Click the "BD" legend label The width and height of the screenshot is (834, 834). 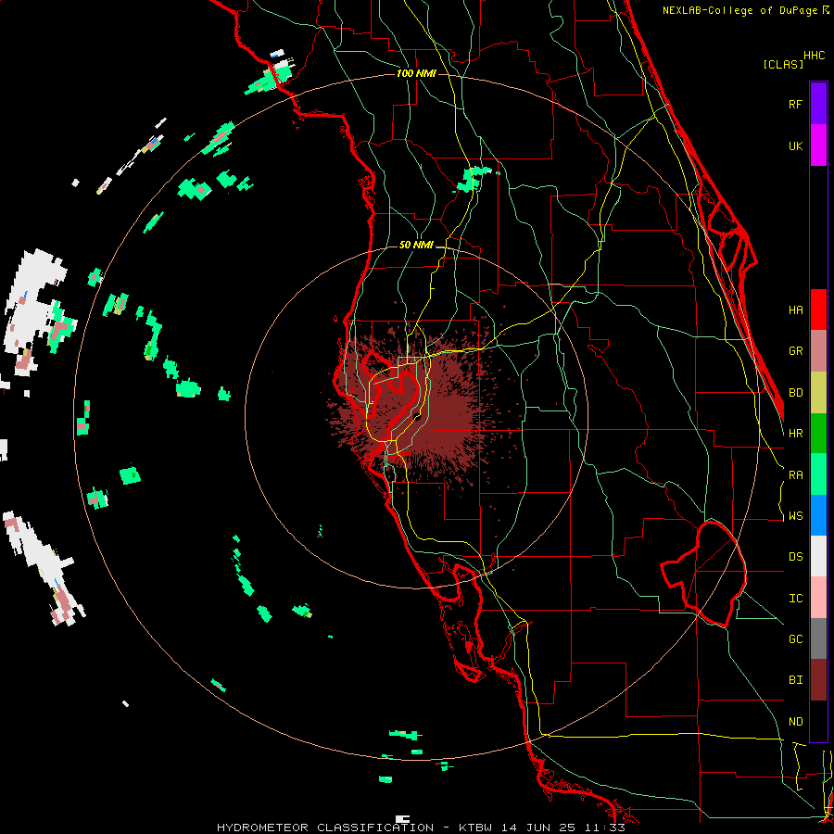tap(795, 393)
